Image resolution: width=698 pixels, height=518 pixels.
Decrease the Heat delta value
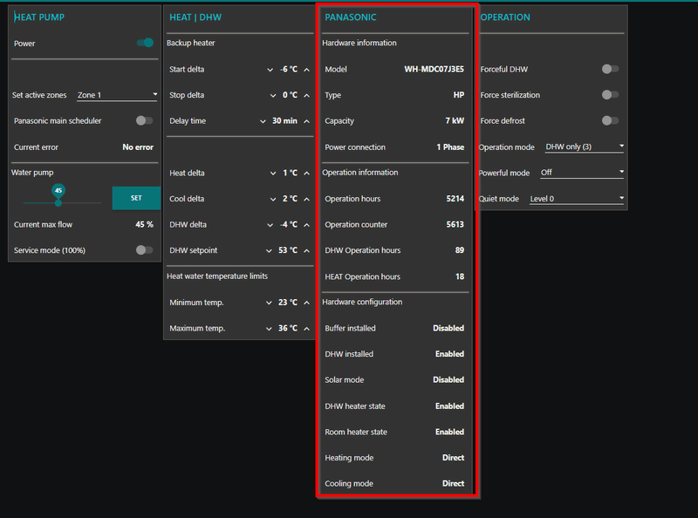coord(273,174)
